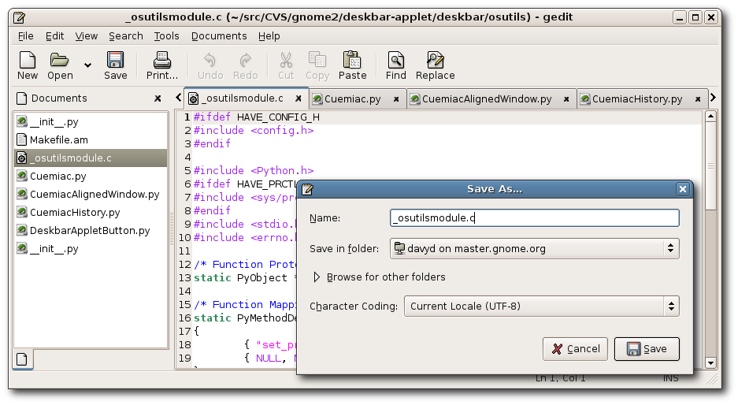Close the CuemiacAlignedWindow.py tab
This screenshot has width=738, height=405.
click(566, 99)
